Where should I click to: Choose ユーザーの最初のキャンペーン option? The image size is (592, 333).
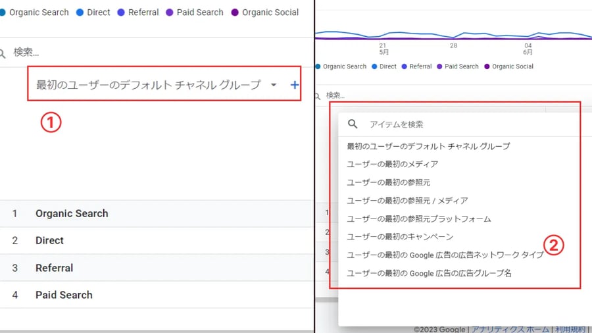point(400,237)
